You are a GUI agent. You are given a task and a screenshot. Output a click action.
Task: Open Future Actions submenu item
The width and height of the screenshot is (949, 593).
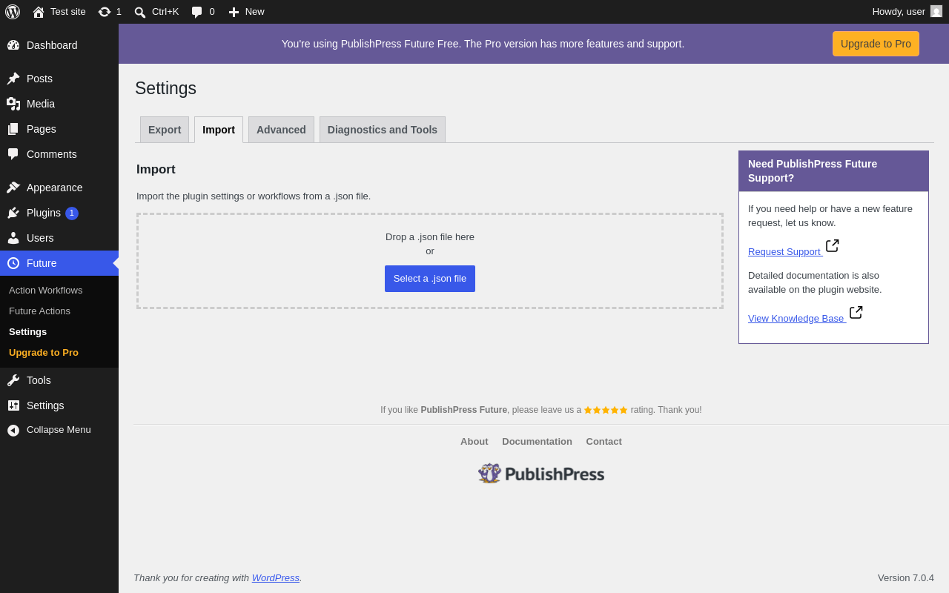coord(40,311)
